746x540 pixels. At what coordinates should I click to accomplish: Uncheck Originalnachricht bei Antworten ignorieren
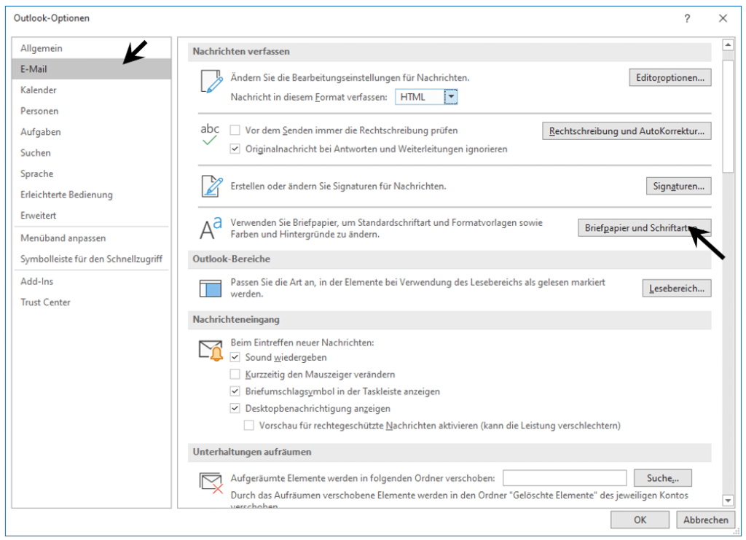[235, 149]
